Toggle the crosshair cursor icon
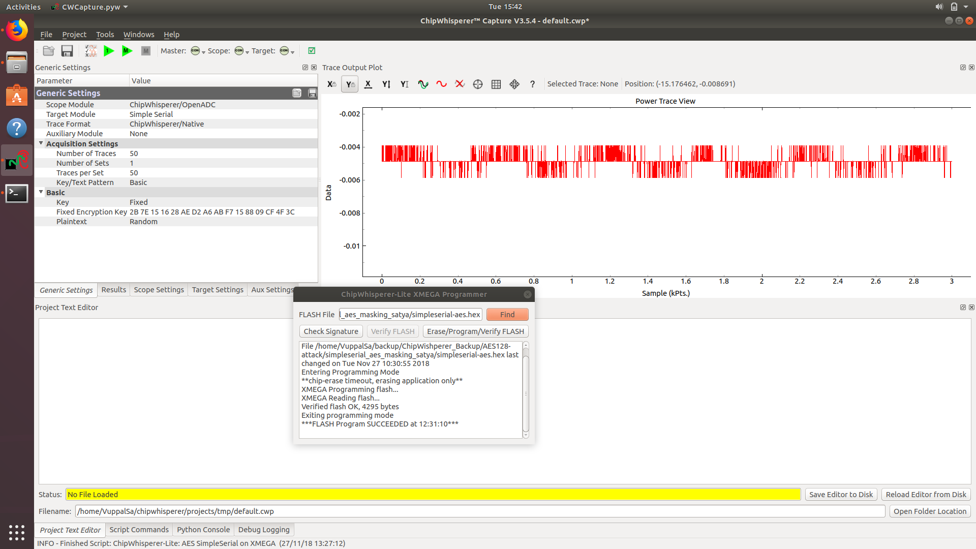 click(x=478, y=84)
